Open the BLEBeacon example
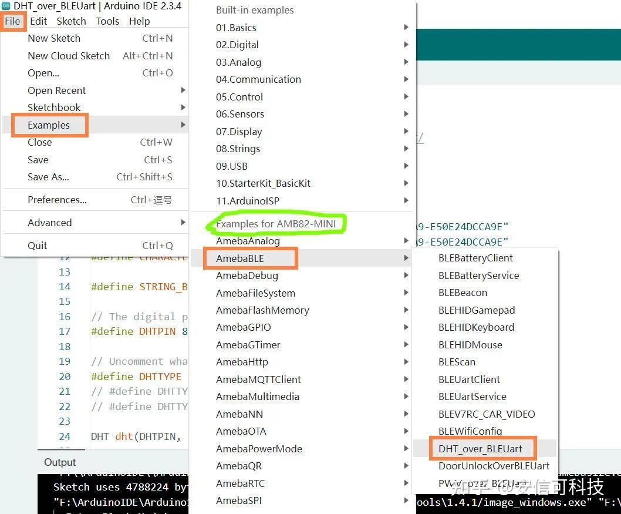Image resolution: width=621 pixels, height=514 pixels. tap(485, 293)
